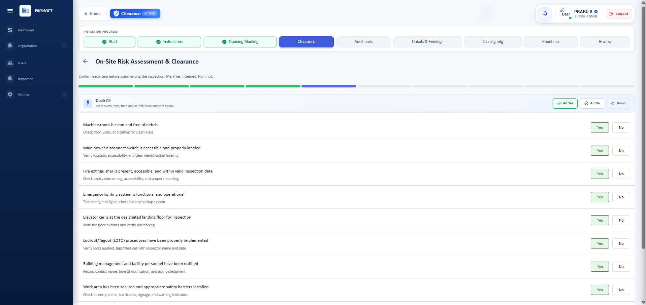Open the Details & Findings step
Image resolution: width=646 pixels, height=305 pixels.
(427, 42)
